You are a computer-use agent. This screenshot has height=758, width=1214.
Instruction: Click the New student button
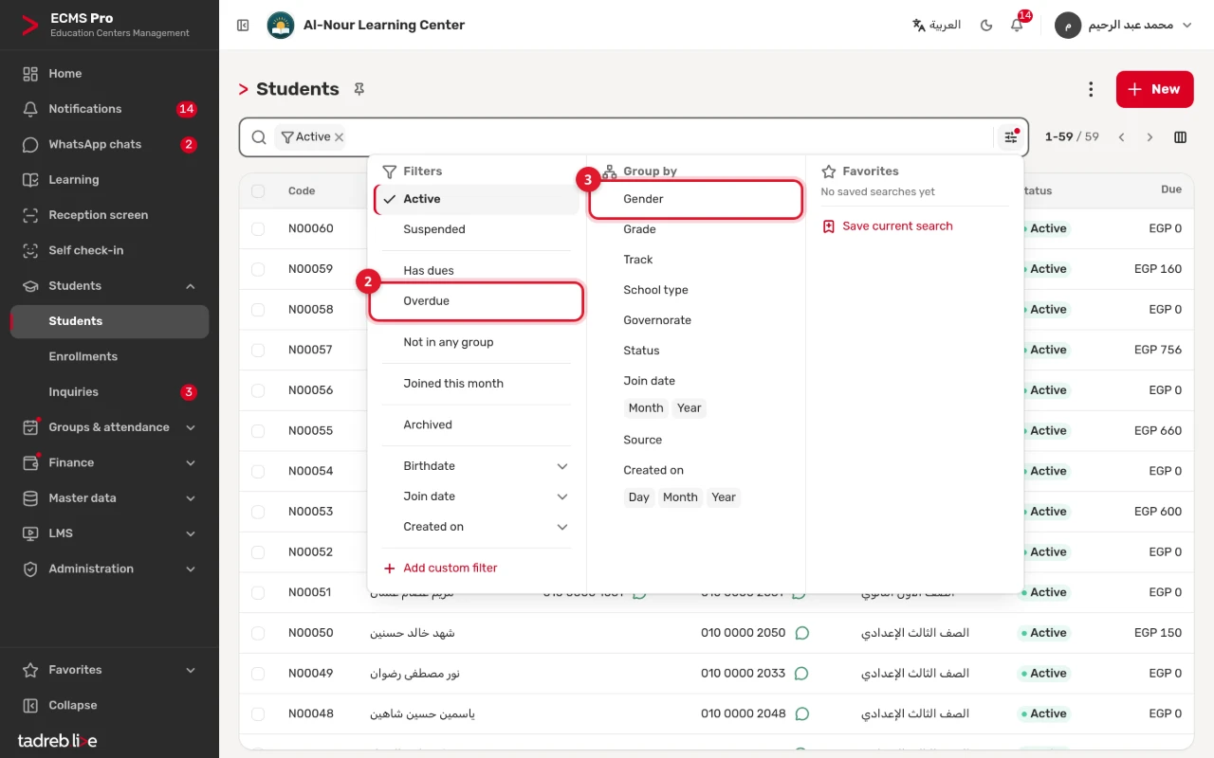click(1155, 89)
